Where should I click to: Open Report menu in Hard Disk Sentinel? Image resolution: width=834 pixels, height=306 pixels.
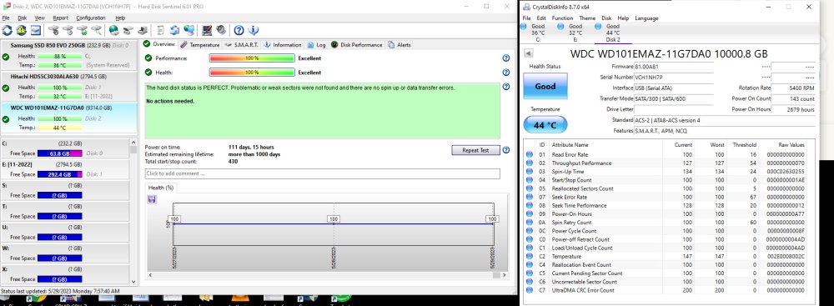[60, 18]
